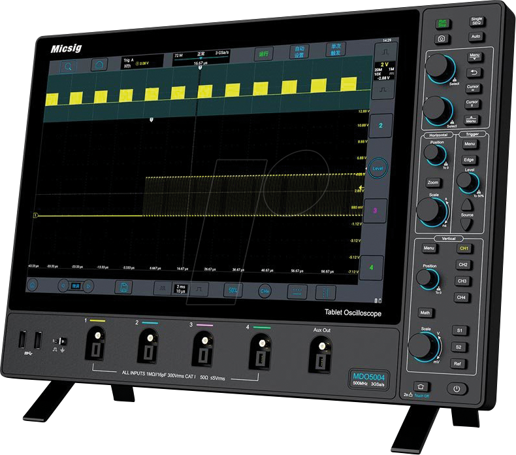This screenshot has width=516, height=455.
Task: Click the Source down triangle button
Action: pos(466,224)
